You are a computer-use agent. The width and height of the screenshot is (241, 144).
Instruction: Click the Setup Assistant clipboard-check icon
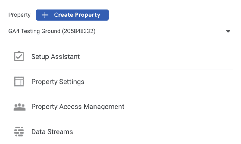19,56
